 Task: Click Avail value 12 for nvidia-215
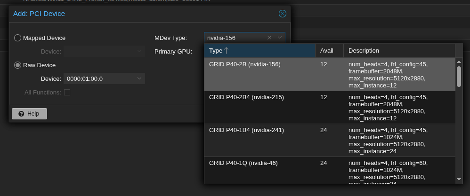[324, 97]
